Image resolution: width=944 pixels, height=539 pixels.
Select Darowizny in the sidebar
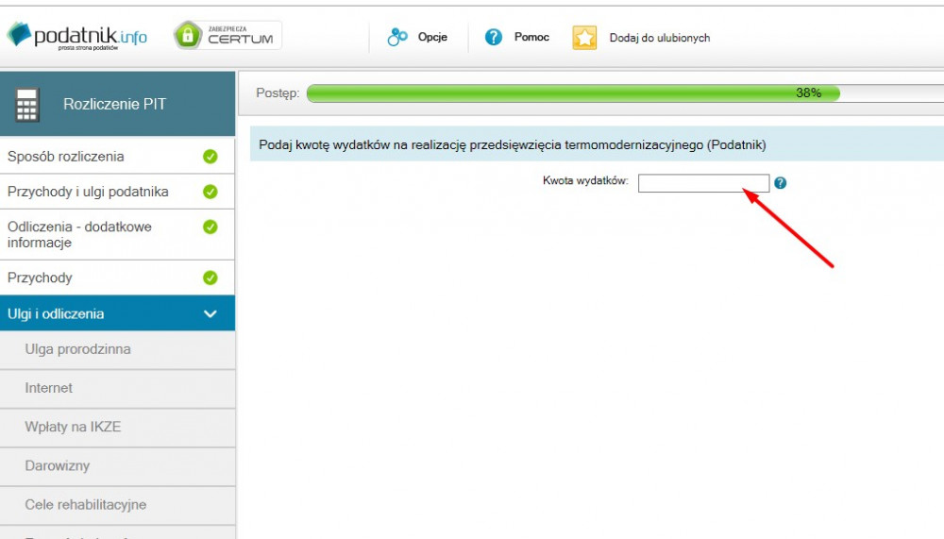point(58,465)
